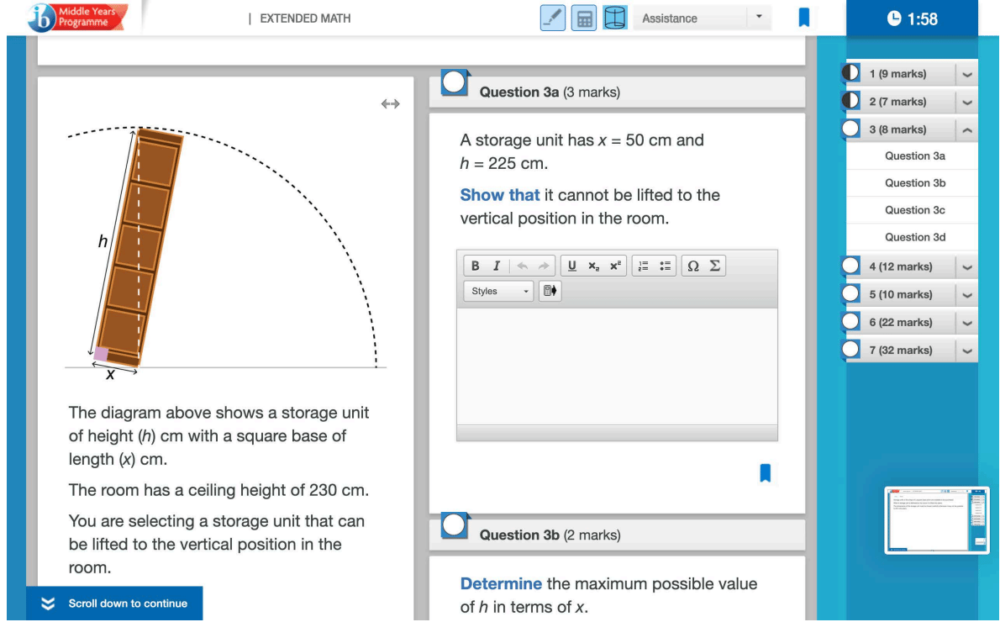1000x622 pixels.
Task: Click the bookmark icon in top bar
Action: (x=804, y=18)
